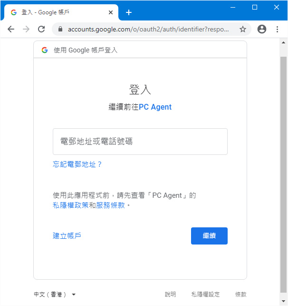Image resolution: width=288 pixels, height=306 pixels.
Task: Click the scrollbar down arrow
Action: coord(284,301)
